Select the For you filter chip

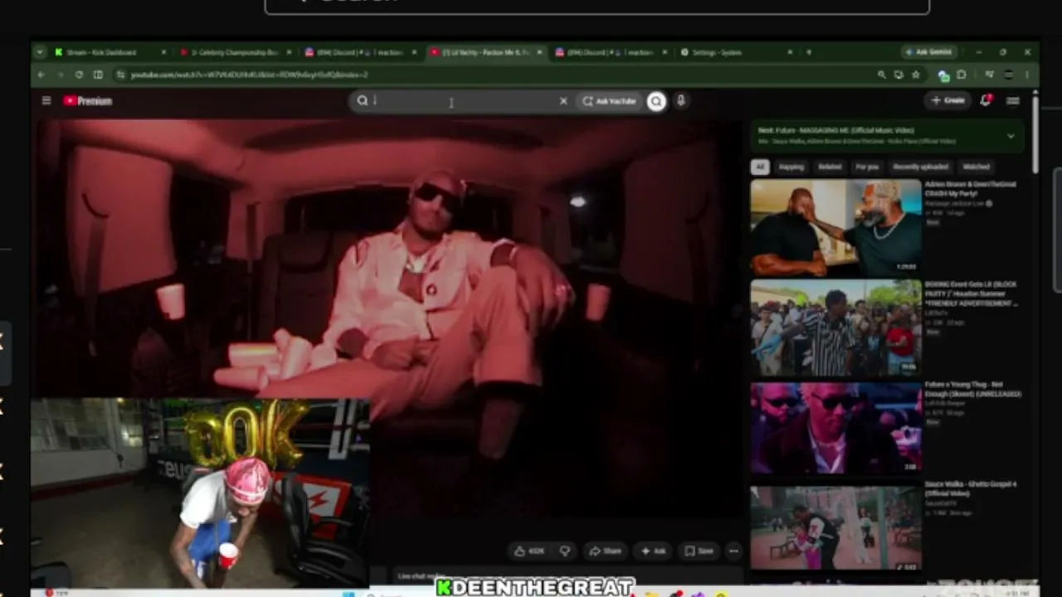867,167
